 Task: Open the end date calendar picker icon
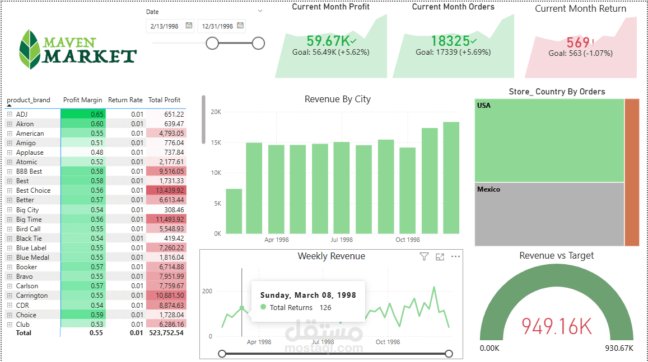tap(240, 26)
